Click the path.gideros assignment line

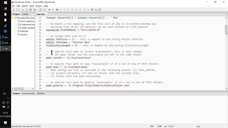click(x=88, y=85)
